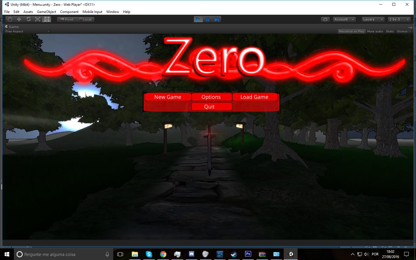Open WinRAR from the taskbar
Screen dimensions: 416x260
click(x=262, y=254)
